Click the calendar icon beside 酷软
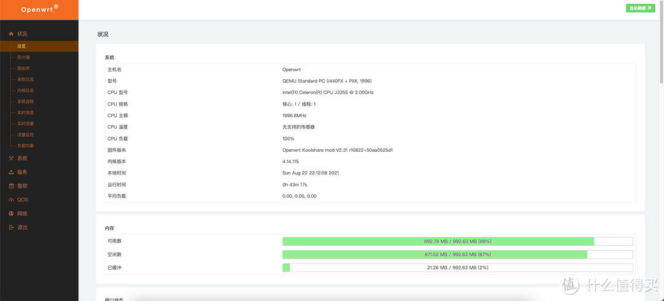 [12, 186]
